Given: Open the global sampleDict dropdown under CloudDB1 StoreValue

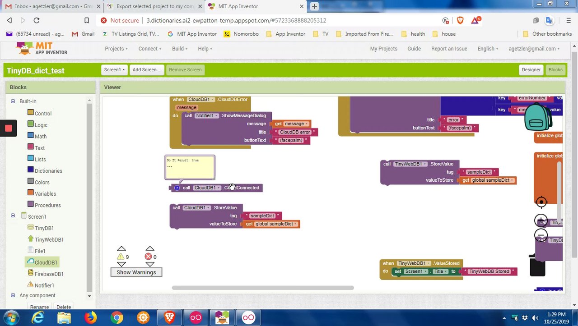Looking at the screenshot, I should pos(276,224).
